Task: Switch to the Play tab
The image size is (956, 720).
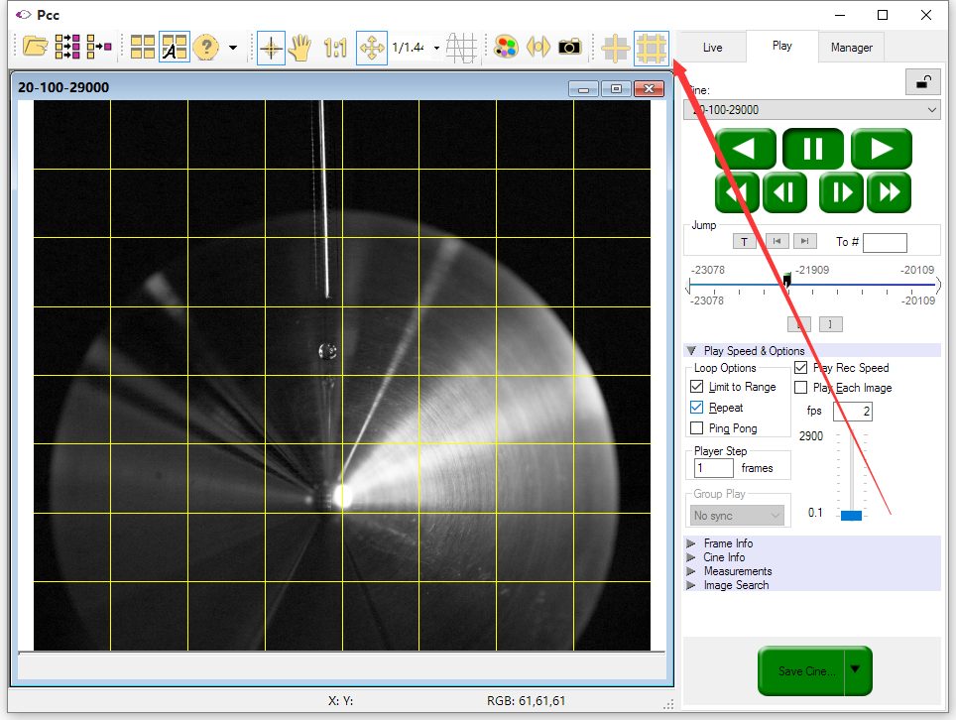Action: (x=781, y=46)
